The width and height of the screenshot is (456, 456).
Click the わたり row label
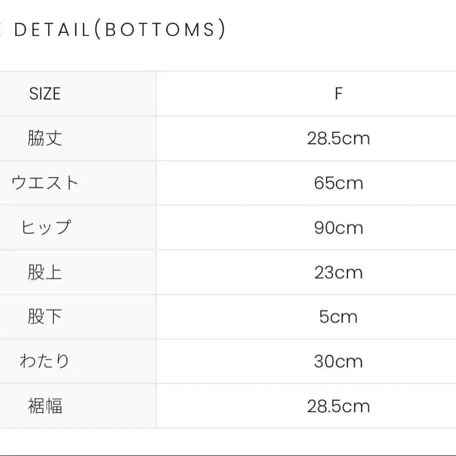pyautogui.click(x=45, y=361)
